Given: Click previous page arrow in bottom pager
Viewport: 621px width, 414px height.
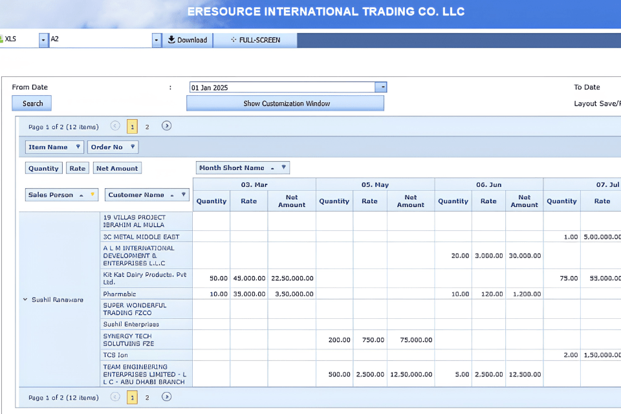Looking at the screenshot, I should point(115,397).
